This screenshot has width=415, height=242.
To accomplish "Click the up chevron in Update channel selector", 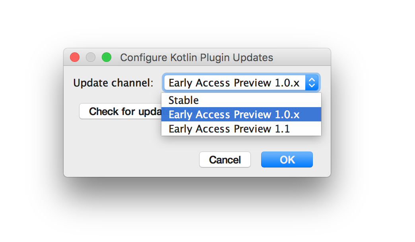I will (312, 79).
